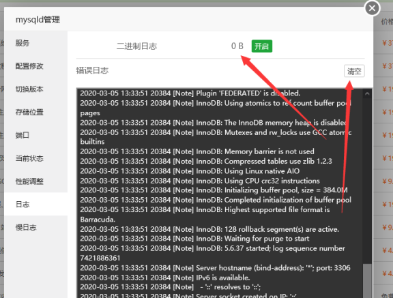Viewport: 393px width, 298px height.
Task: Click log line Completed initialization of buffer pool
Action: pos(216,200)
